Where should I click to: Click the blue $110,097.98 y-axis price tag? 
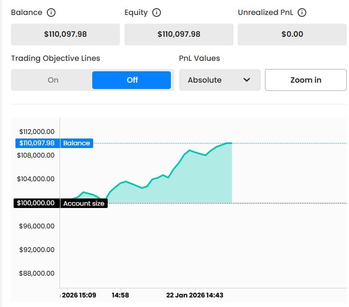point(37,143)
